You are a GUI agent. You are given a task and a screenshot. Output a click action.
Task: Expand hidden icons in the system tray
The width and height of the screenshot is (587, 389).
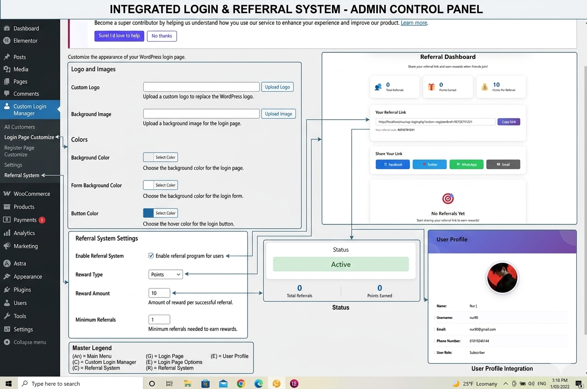[505, 383]
